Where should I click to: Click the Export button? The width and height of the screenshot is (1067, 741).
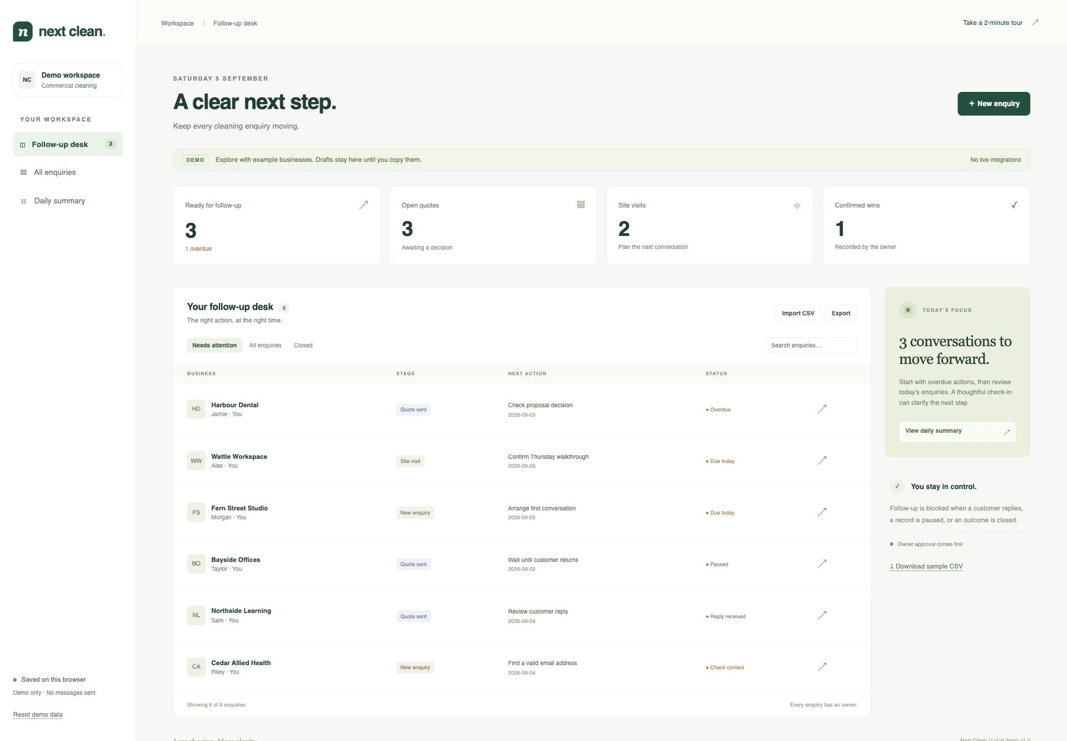coord(841,313)
